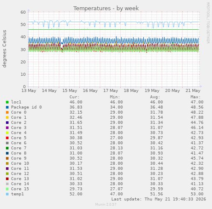Click the Core 0 orange legend swatch
This screenshot has width=212, height=209.
click(x=7, y=112)
